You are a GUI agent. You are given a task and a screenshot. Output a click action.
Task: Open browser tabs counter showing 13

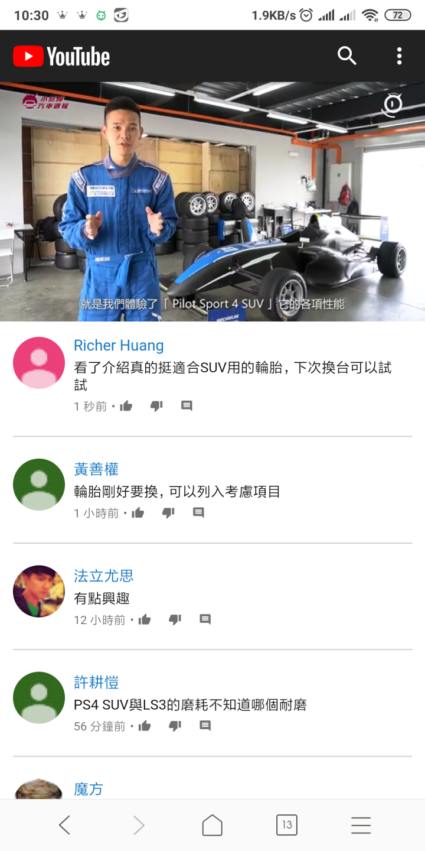(287, 825)
